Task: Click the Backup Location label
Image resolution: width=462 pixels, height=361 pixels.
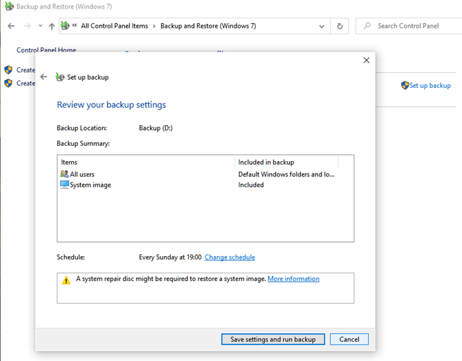Action: [82, 128]
